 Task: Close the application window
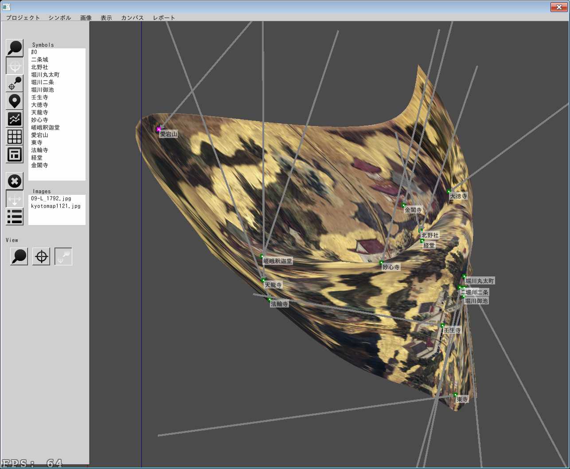click(558, 7)
